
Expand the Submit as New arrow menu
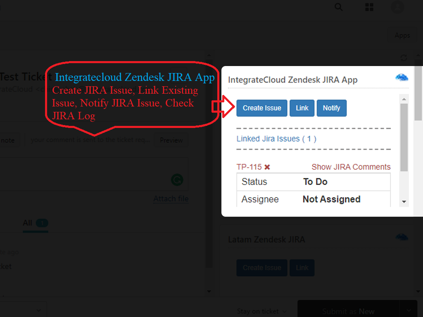click(409, 311)
